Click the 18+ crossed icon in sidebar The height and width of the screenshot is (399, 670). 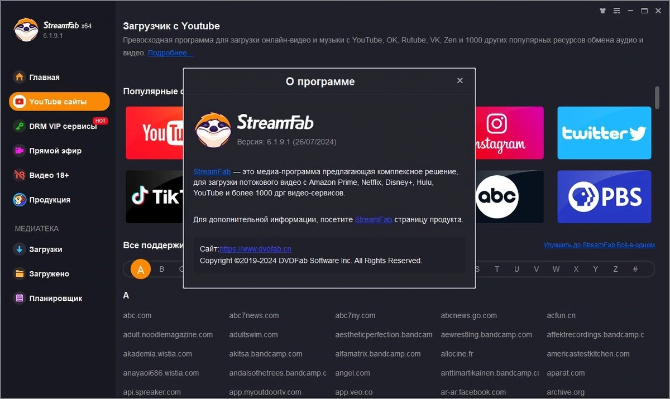pos(20,175)
